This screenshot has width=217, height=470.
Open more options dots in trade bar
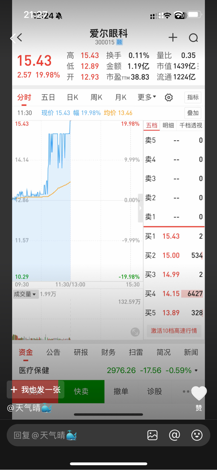tap(186, 391)
